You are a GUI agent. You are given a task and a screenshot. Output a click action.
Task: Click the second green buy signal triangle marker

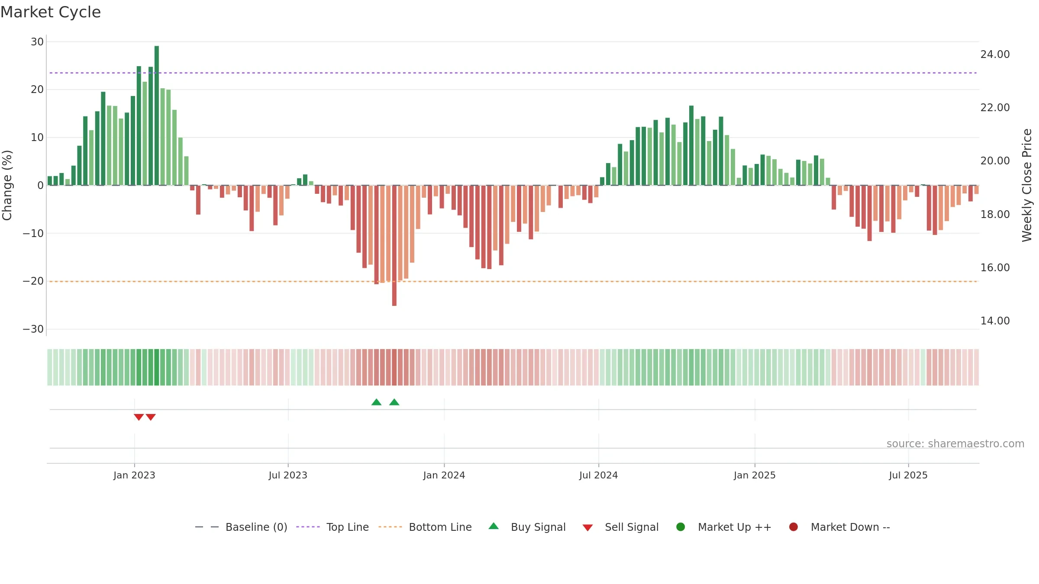394,402
